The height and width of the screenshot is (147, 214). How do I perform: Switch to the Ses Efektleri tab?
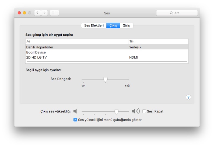(x=94, y=25)
